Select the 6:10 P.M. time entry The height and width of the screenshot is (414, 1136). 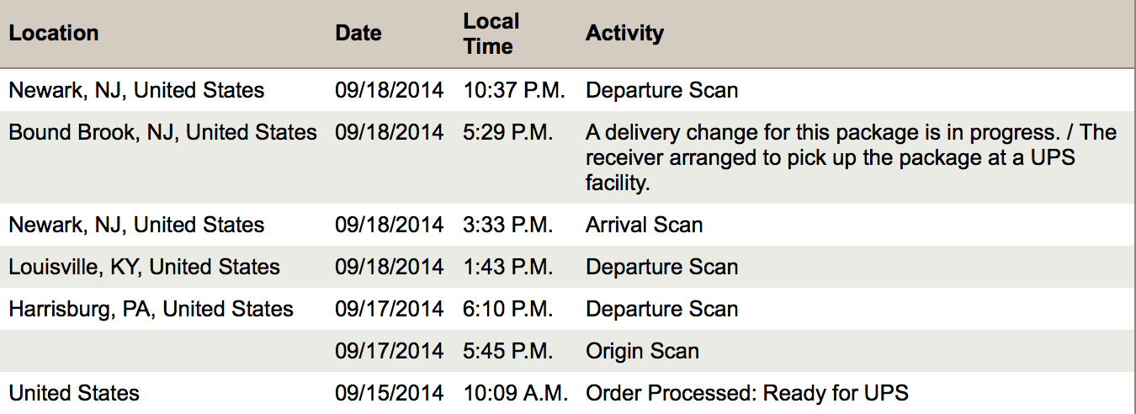click(507, 309)
